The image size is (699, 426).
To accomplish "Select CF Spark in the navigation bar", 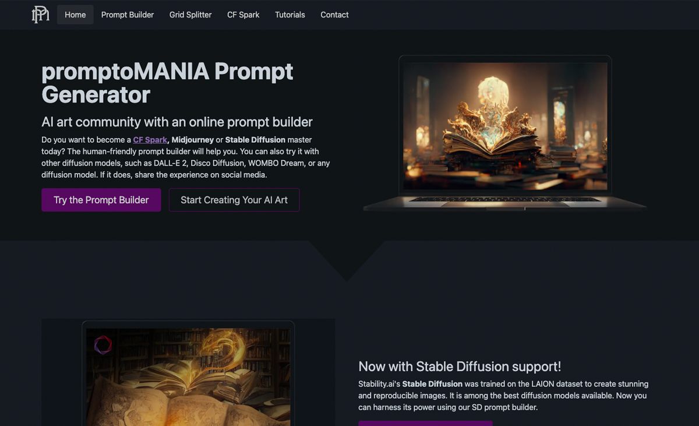I will 243,15.
